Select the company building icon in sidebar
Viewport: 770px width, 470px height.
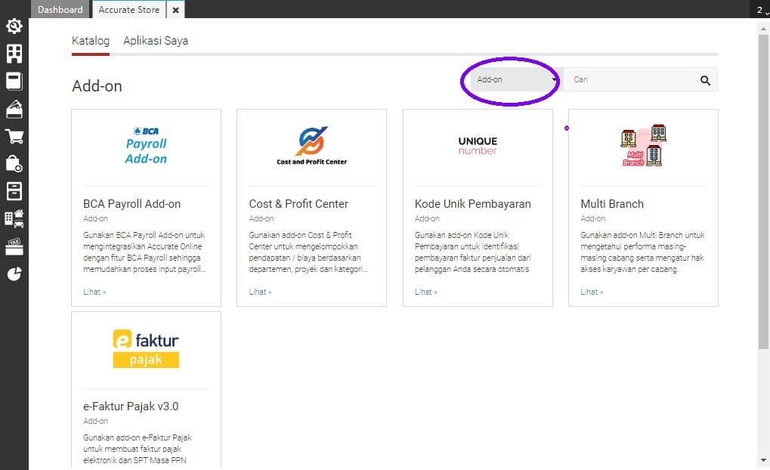14,54
